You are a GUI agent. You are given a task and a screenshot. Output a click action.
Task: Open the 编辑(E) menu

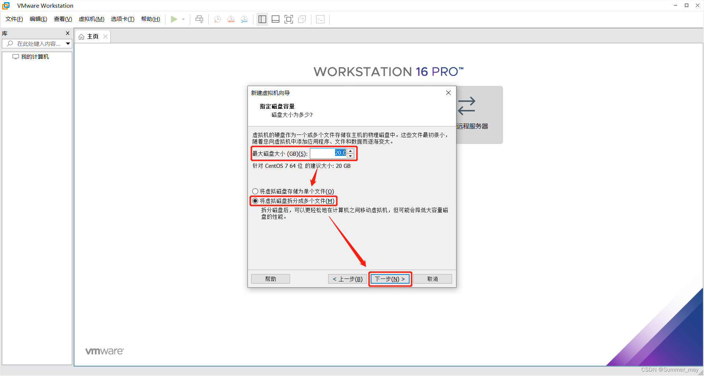pyautogui.click(x=38, y=19)
